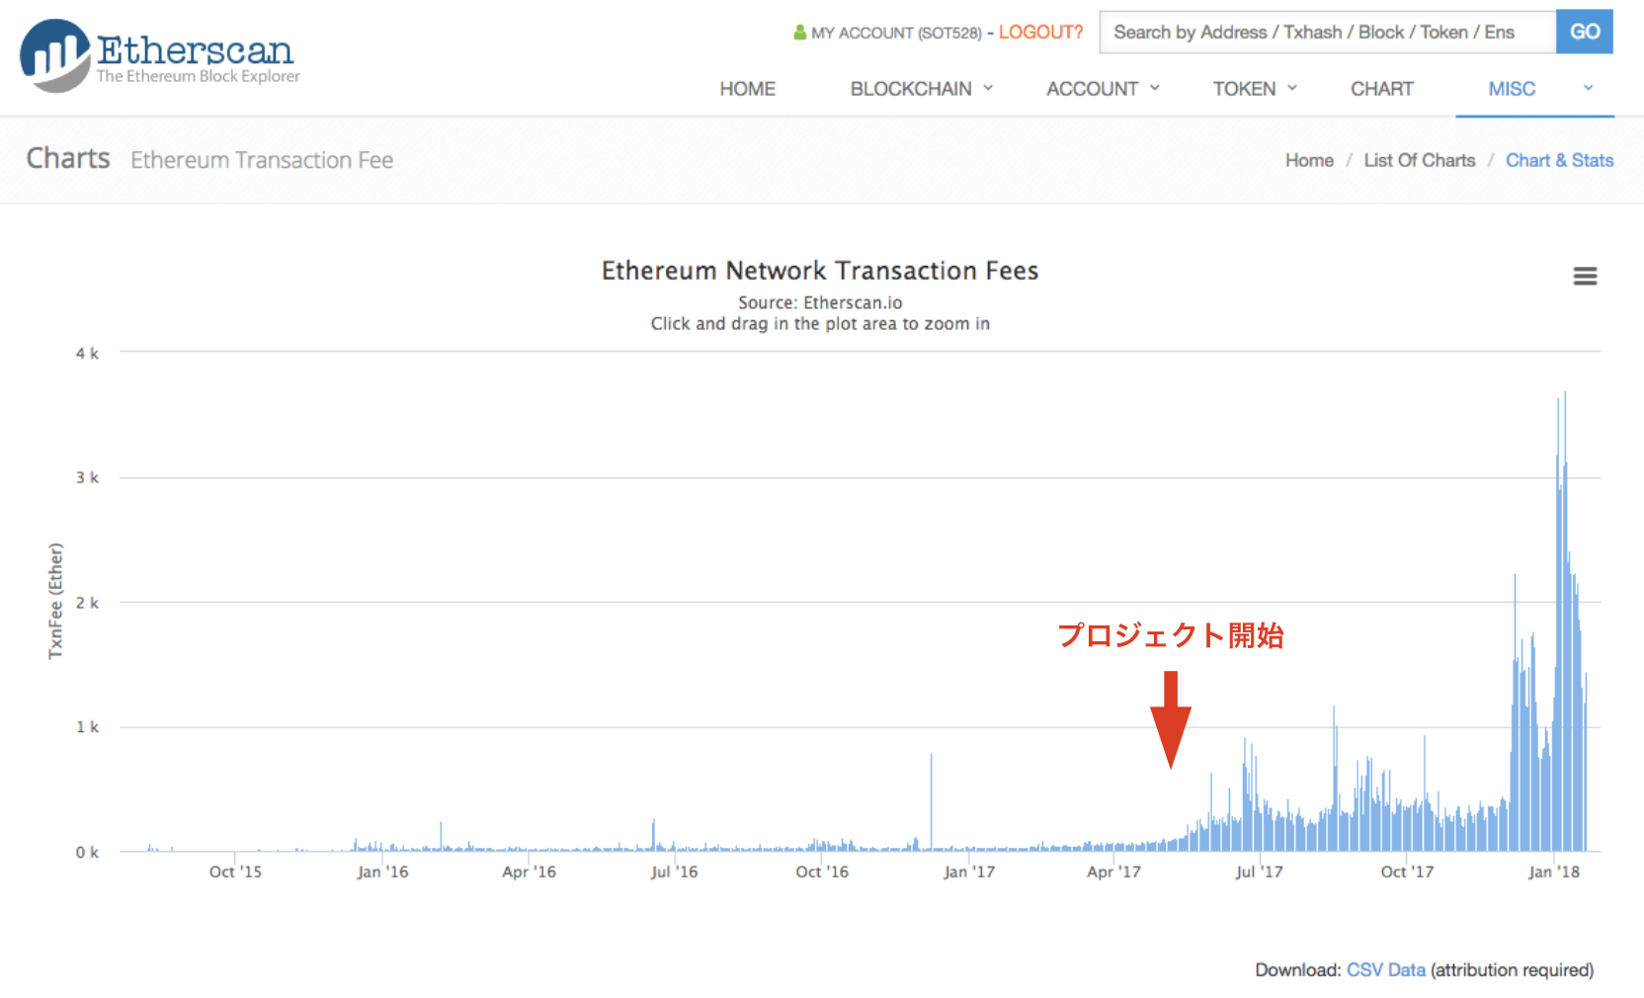1644x998 pixels.
Task: Open the List Of Charts breadcrumb
Action: pyautogui.click(x=1419, y=160)
